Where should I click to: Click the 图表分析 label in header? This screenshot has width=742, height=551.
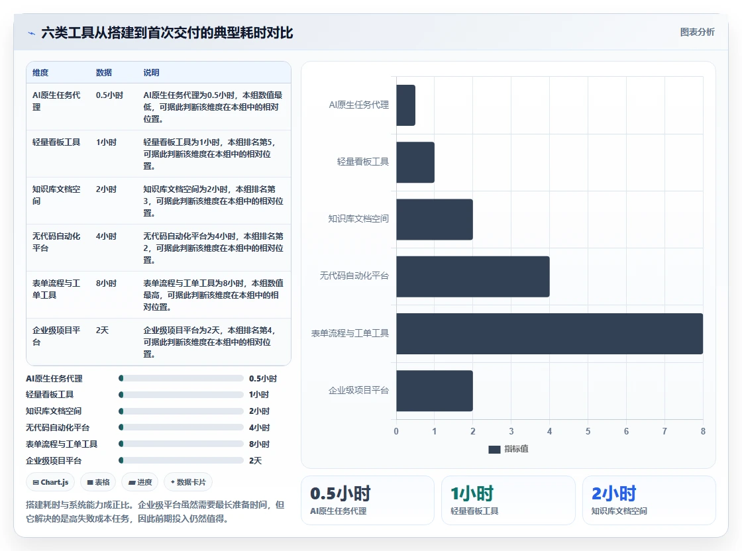coord(697,32)
